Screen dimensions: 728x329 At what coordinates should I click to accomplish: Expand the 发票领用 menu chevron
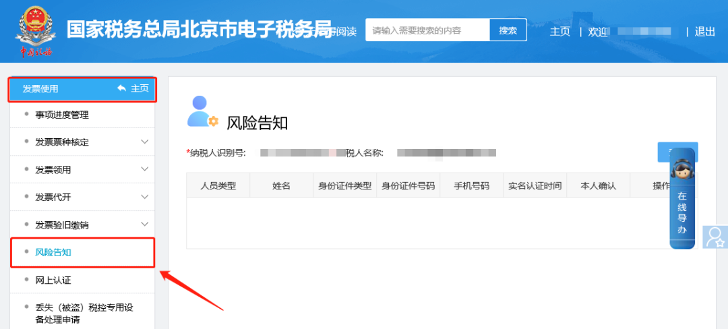pos(145,169)
